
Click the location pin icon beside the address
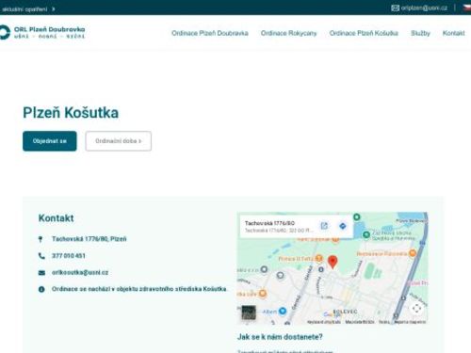pos(41,239)
